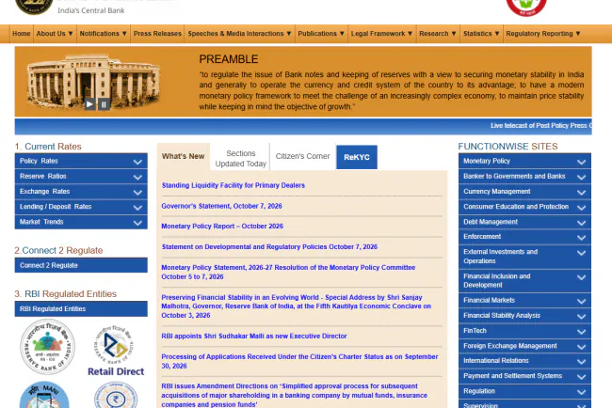Click the Live telecast ticker text
The height and width of the screenshot is (408, 612).
pyautogui.click(x=541, y=125)
